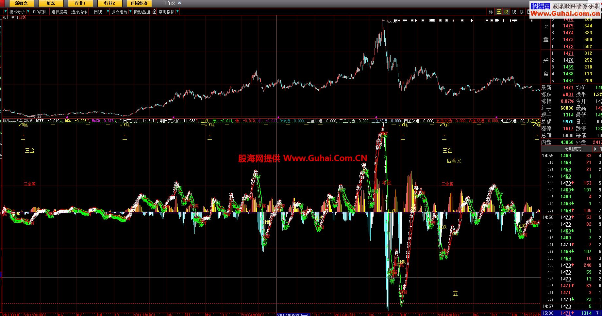
Task: Open the 新概念 sector tab
Action: point(21,3)
